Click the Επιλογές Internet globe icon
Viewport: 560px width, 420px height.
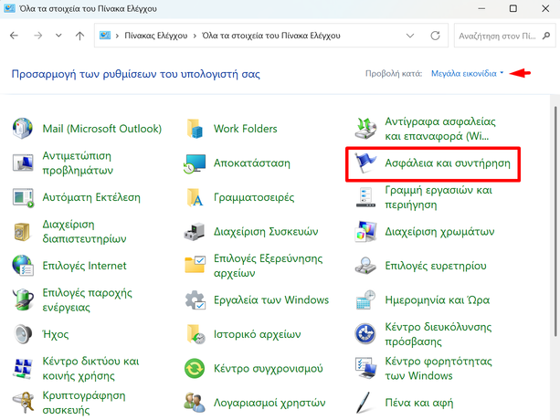pyautogui.click(x=23, y=266)
